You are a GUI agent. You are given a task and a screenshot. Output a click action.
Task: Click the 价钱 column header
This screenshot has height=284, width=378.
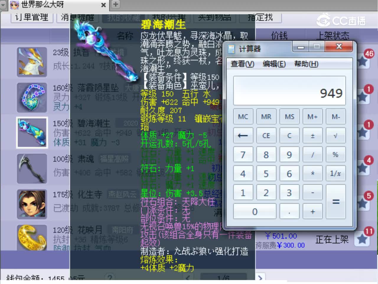(x=279, y=36)
